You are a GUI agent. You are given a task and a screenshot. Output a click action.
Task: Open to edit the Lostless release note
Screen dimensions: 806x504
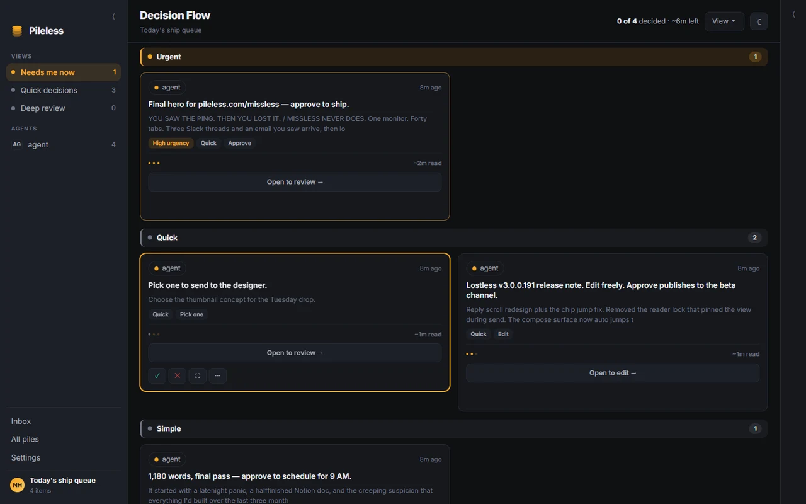[613, 373]
